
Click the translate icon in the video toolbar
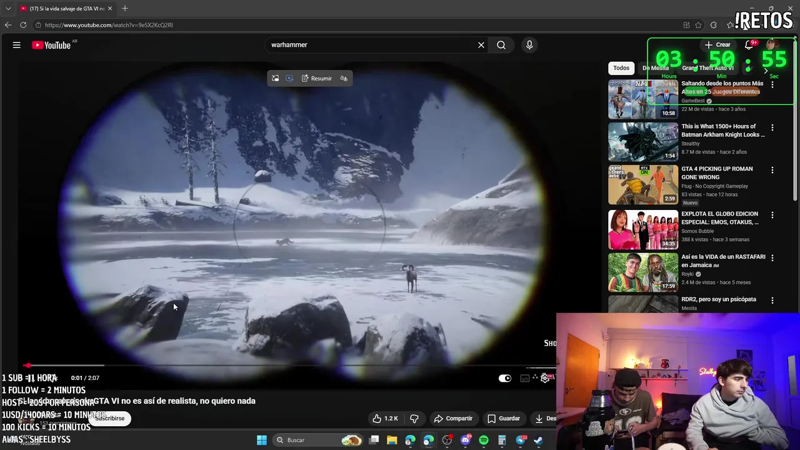click(x=344, y=79)
